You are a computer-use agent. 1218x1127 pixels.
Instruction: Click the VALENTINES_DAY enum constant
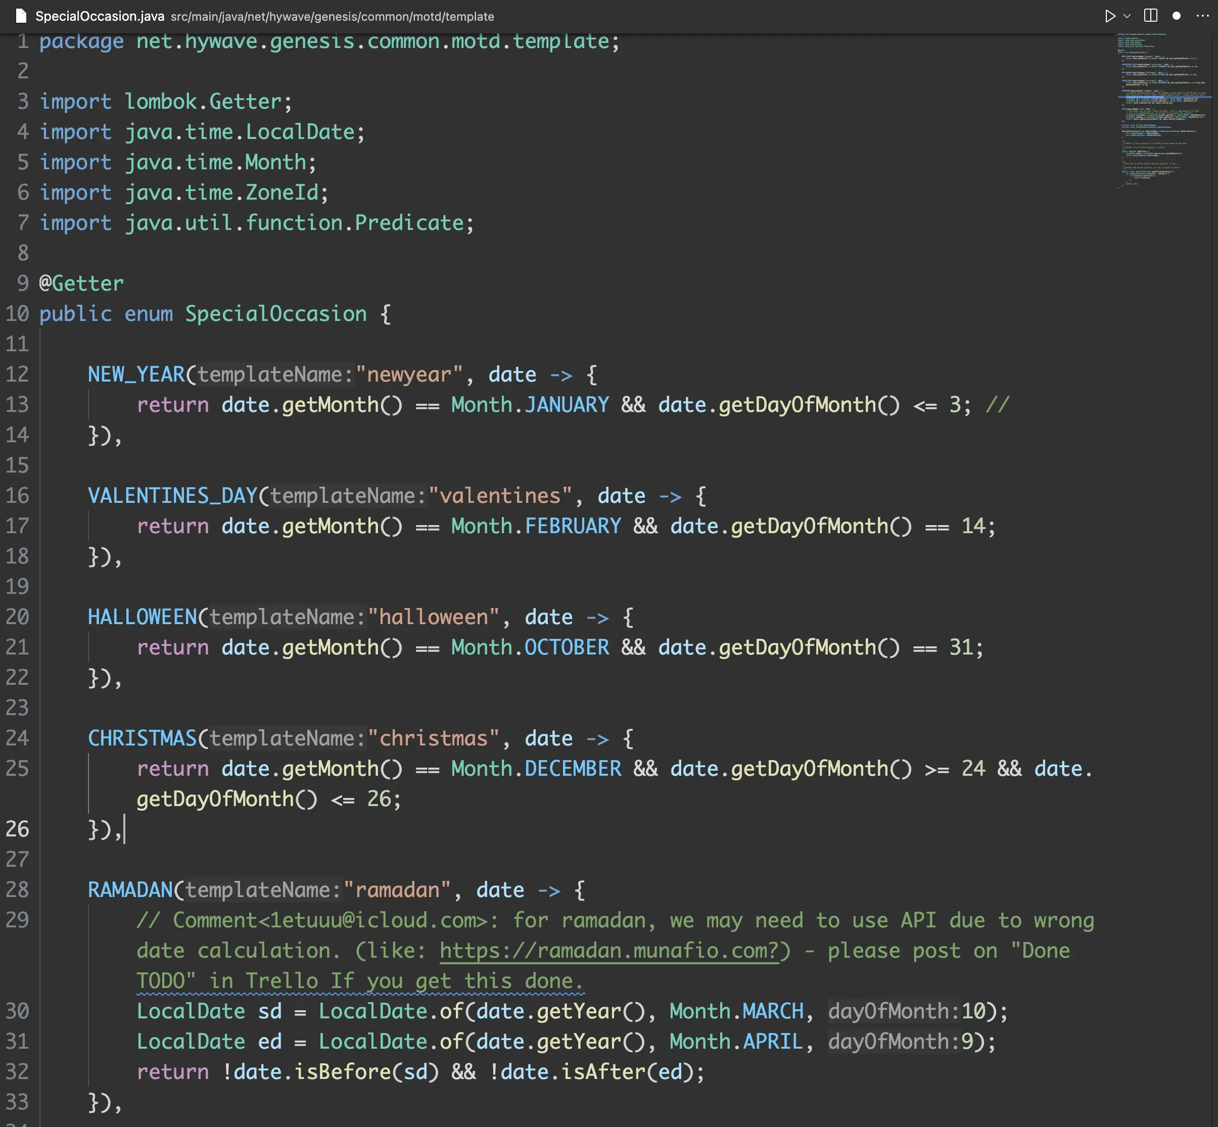pyautogui.click(x=173, y=496)
